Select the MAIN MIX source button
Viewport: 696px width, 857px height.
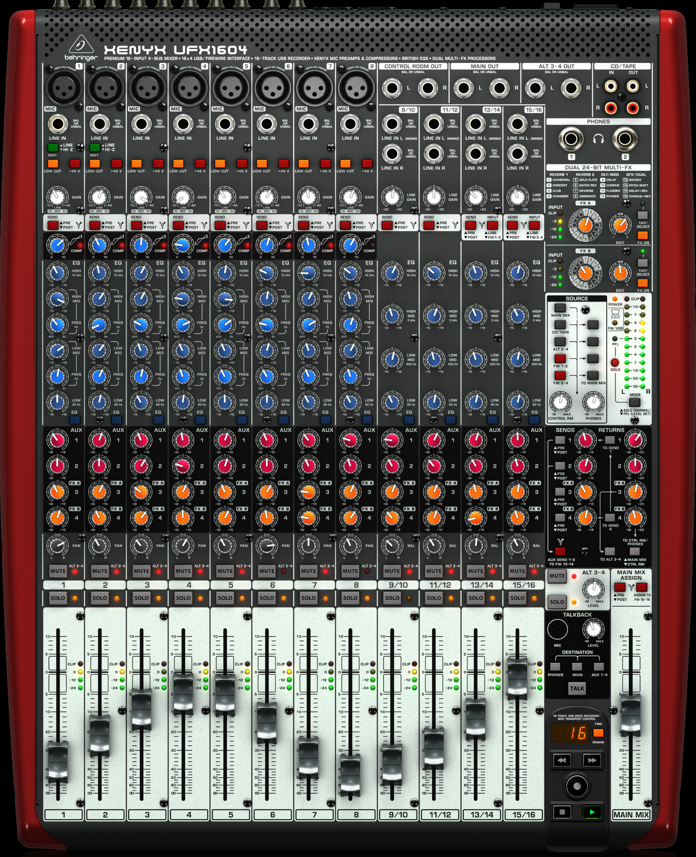(560, 308)
